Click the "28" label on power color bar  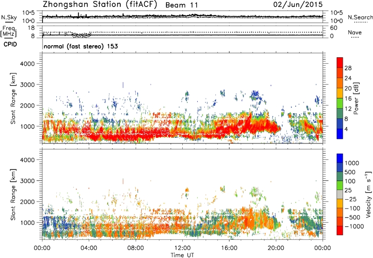pyautogui.click(x=348, y=68)
